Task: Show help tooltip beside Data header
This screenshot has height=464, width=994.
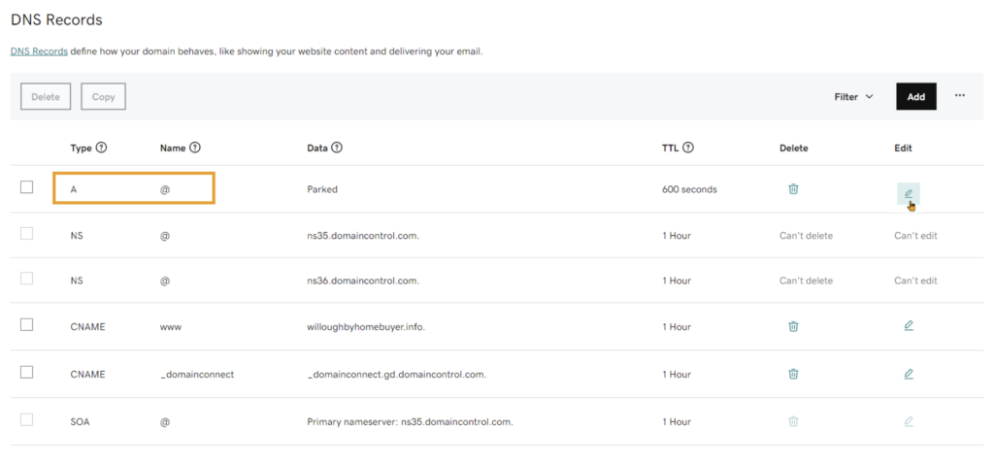Action: point(337,148)
